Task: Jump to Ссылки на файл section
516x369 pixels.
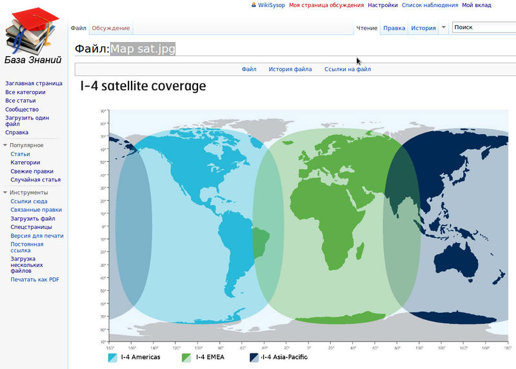Action: [x=348, y=69]
